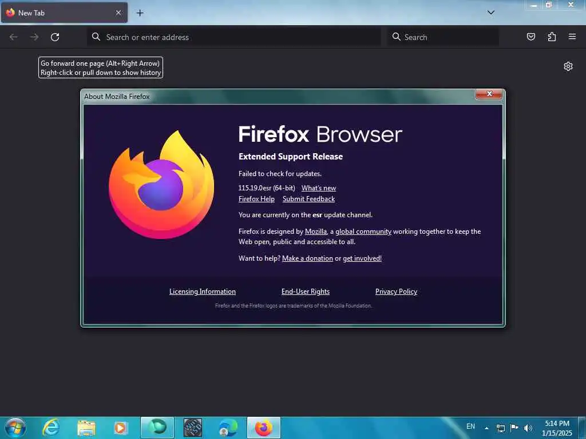Show hidden tray icons arrow

486,428
